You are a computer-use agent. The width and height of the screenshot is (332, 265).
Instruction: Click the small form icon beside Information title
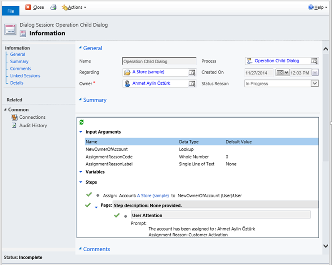23,34
